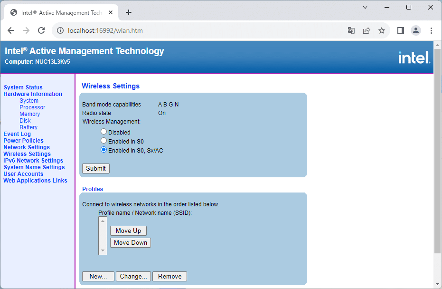Move the selected profile down
Viewport: 442px width, 289px height.
[131, 243]
